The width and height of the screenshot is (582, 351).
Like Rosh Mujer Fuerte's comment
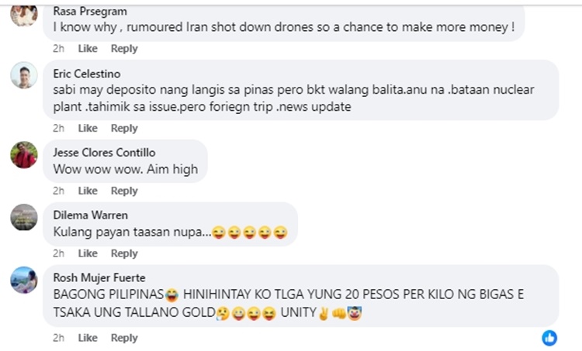tap(88, 338)
